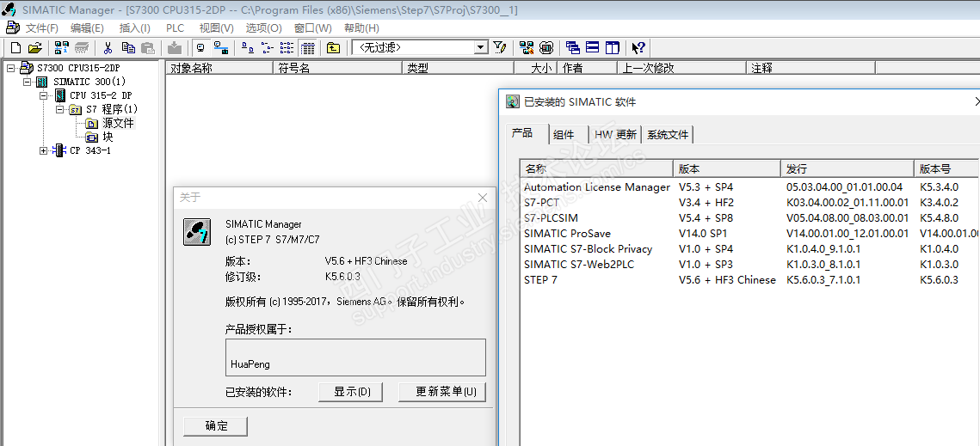Click 显示(D) button in About dialog
Viewport: 980px width, 446px height.
(353, 392)
